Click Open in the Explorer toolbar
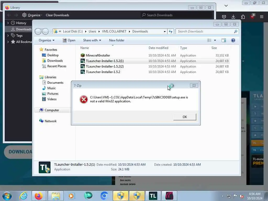Screen dimensions: 268x201 (69, 40)
